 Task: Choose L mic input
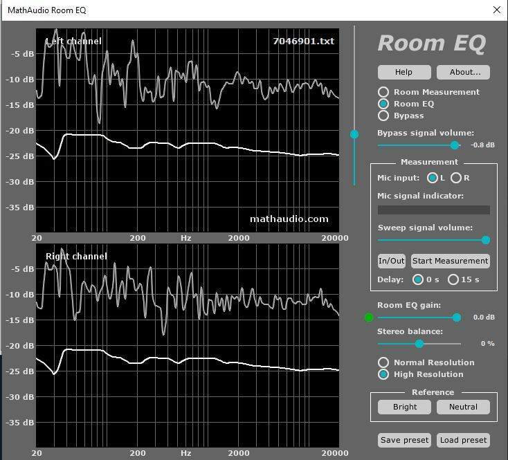(432, 178)
